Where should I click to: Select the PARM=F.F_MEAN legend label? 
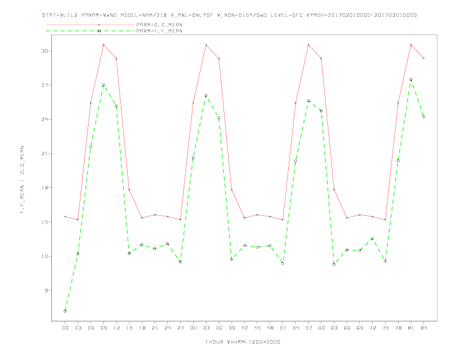click(159, 31)
